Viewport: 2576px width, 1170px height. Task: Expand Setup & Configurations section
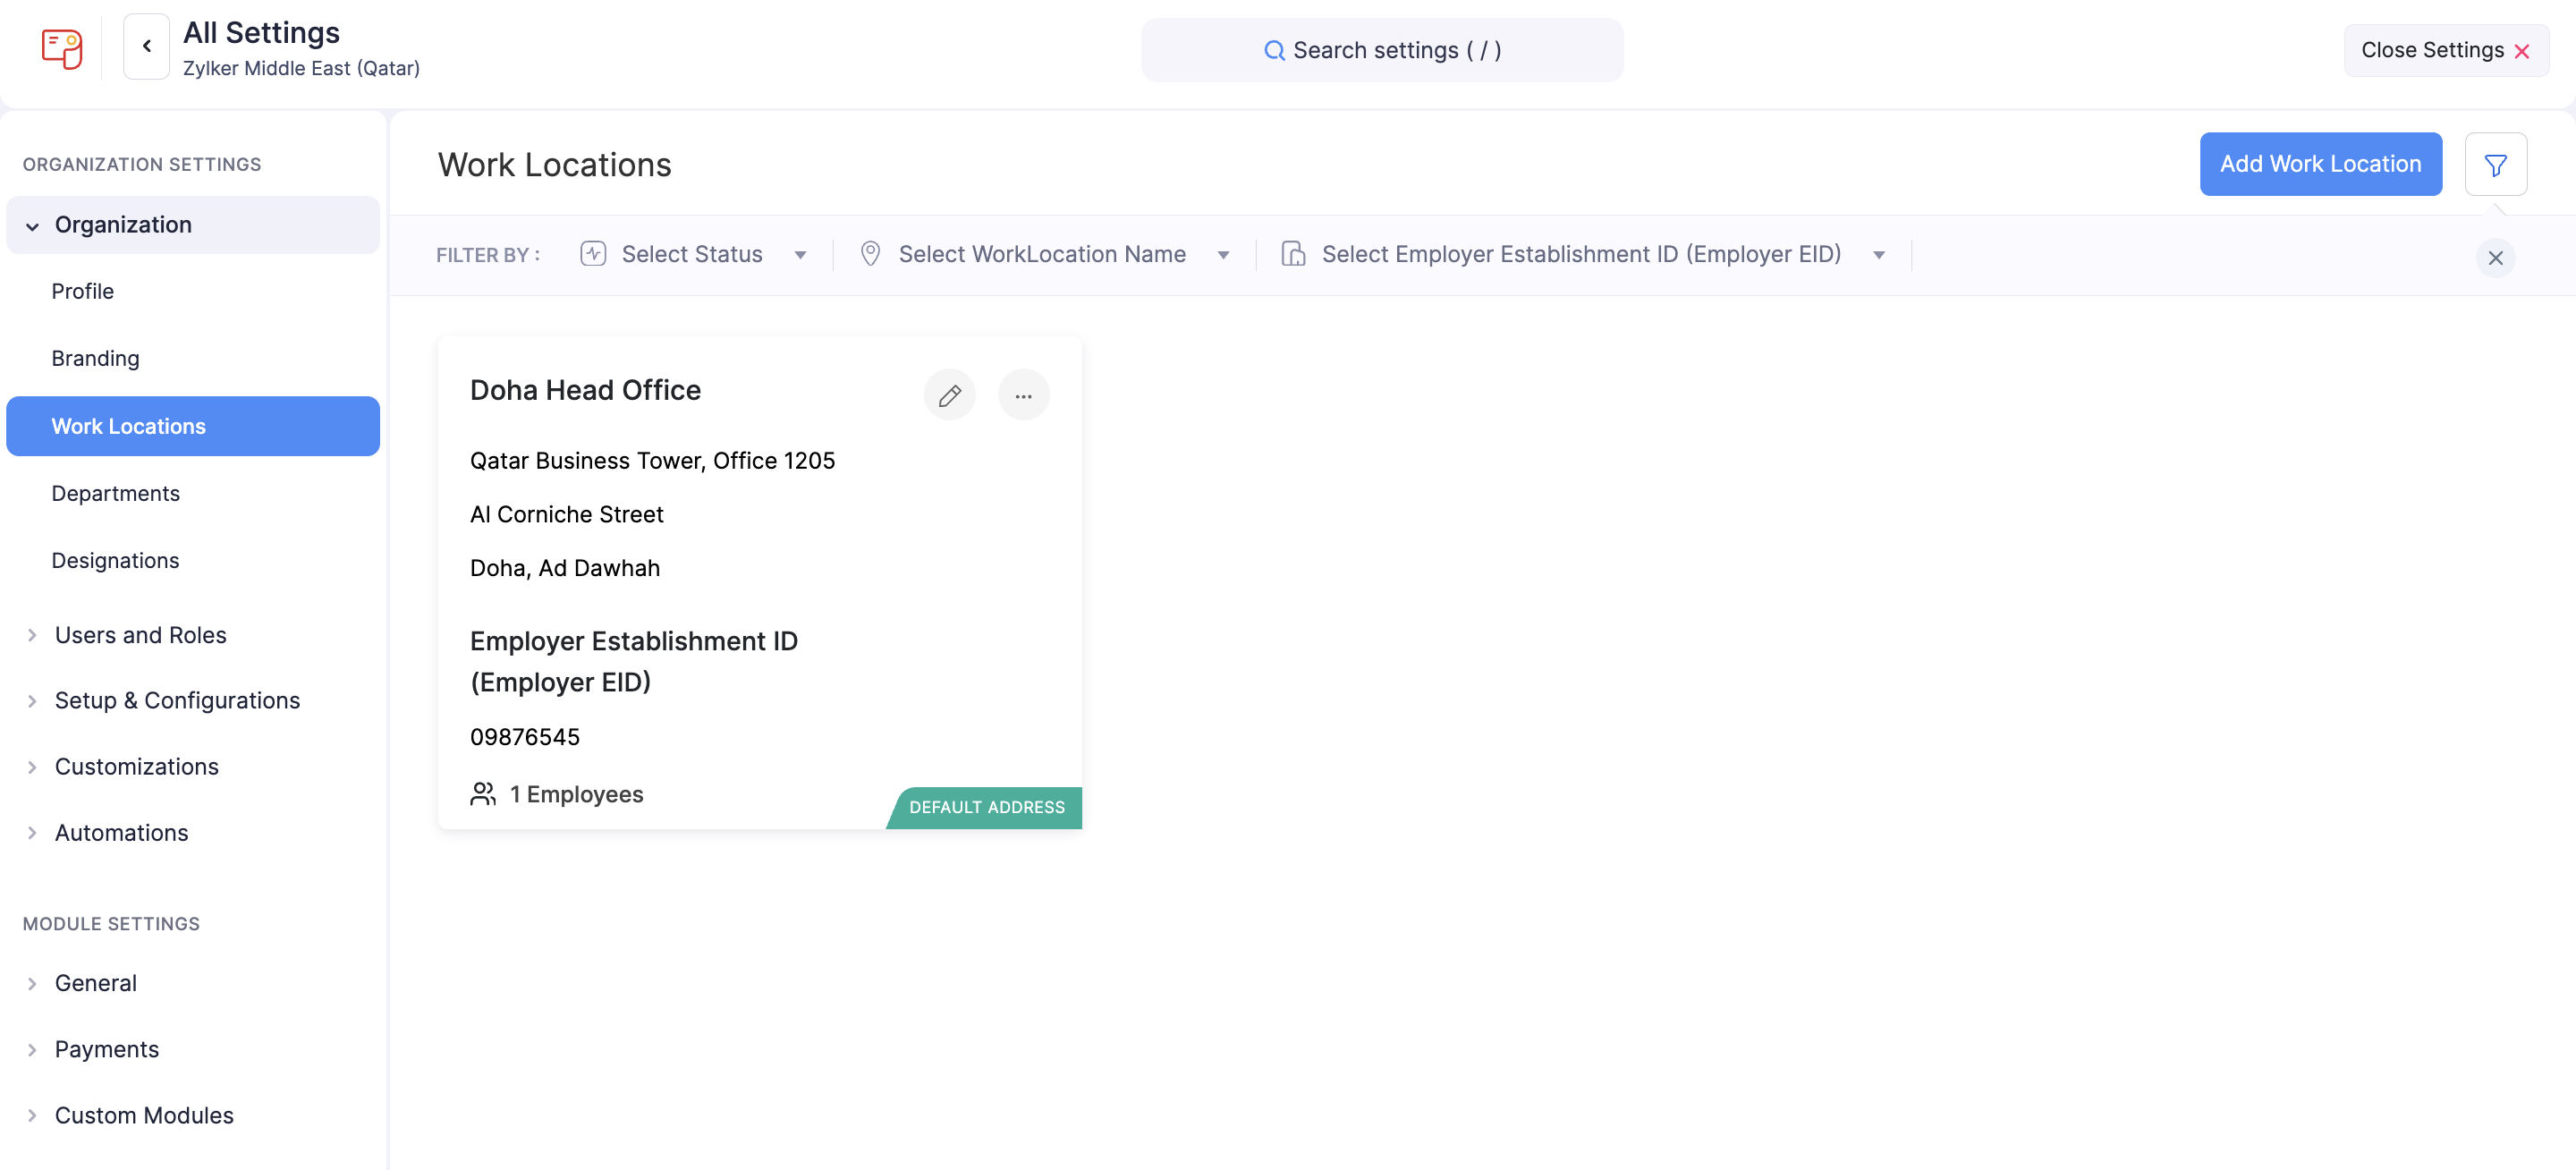(177, 701)
